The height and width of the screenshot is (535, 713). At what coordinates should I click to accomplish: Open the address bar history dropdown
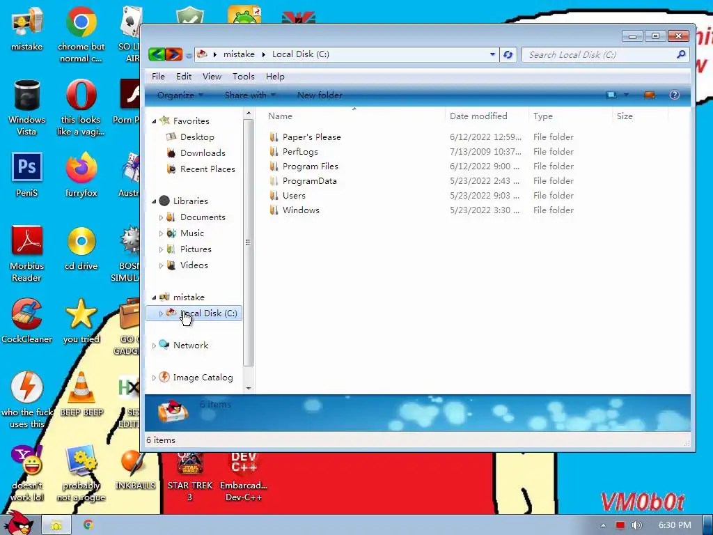click(x=492, y=54)
